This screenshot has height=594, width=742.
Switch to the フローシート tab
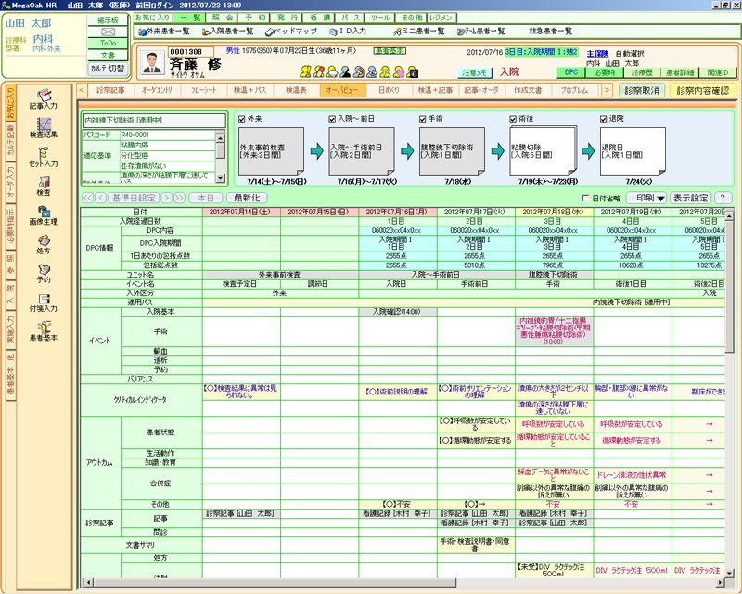[203, 90]
